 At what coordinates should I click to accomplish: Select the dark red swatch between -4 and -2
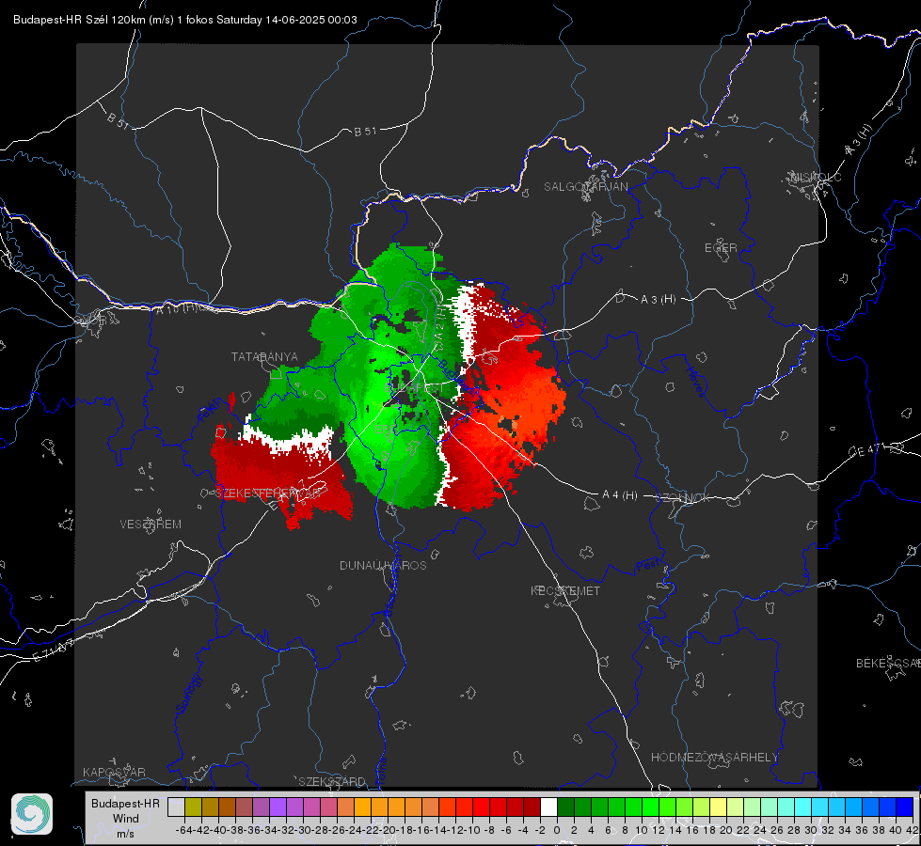coord(532,807)
